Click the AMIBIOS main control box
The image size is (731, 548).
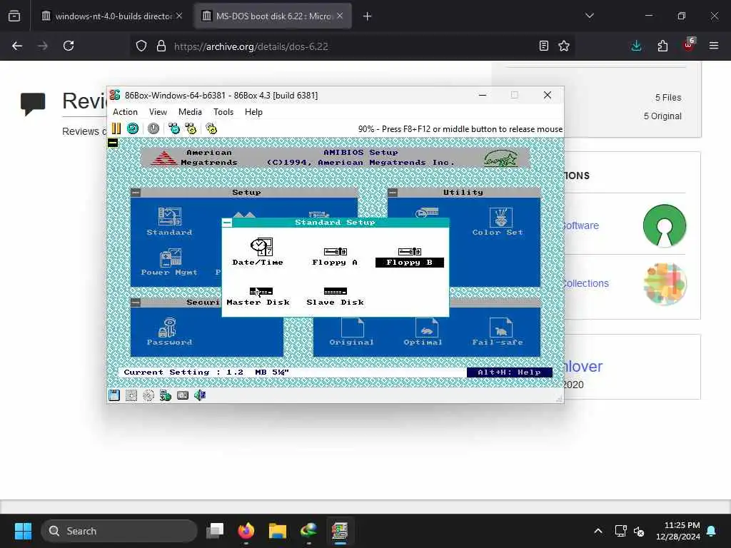point(113,143)
